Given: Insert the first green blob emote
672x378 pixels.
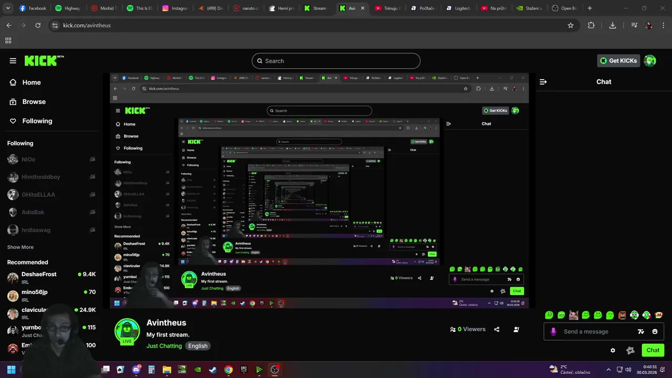Looking at the screenshot, I should [549, 315].
